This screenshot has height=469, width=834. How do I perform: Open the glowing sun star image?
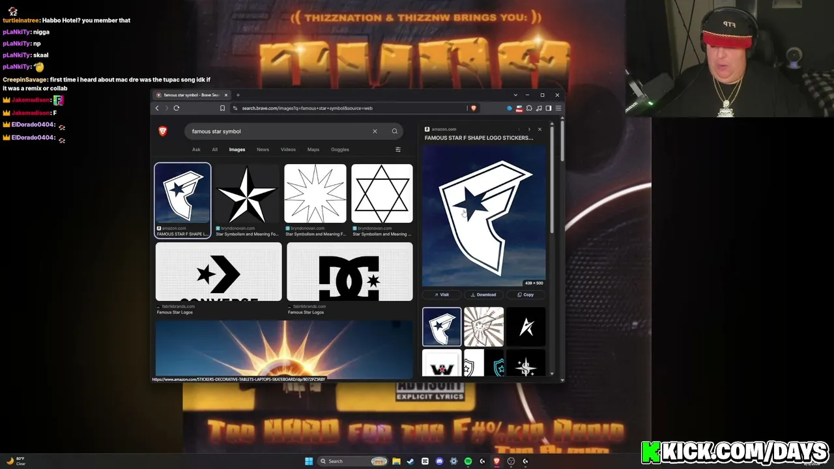pos(284,348)
